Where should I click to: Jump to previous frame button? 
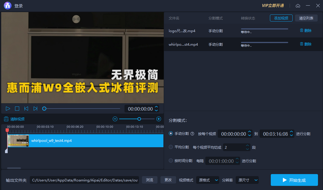pyautogui.click(x=26, y=109)
